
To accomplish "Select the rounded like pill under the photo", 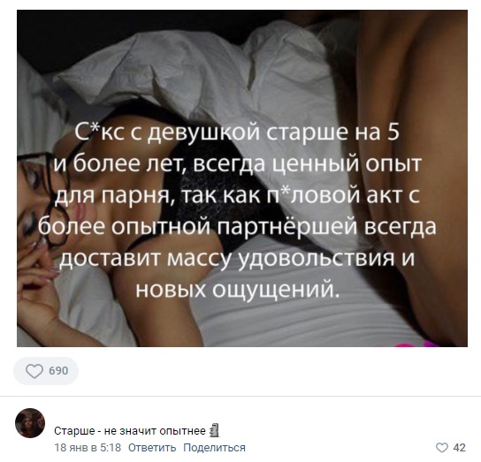I will (46, 371).
